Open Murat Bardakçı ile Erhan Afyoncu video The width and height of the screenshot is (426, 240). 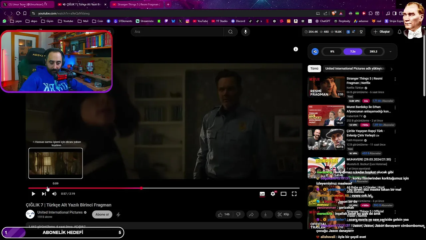tap(326, 116)
